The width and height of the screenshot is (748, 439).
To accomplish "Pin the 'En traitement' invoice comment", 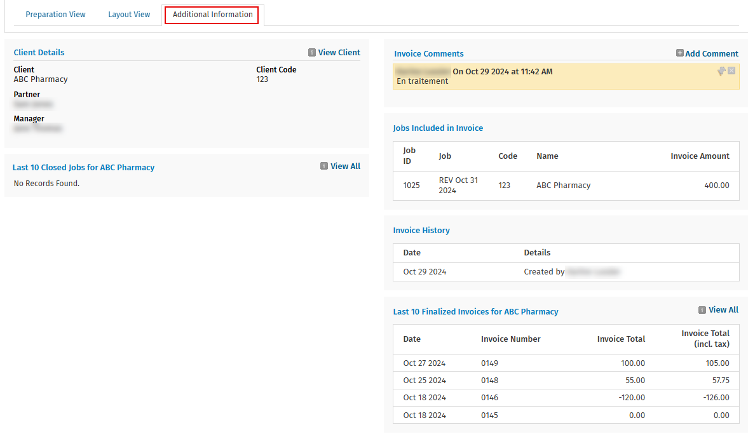I will point(721,71).
